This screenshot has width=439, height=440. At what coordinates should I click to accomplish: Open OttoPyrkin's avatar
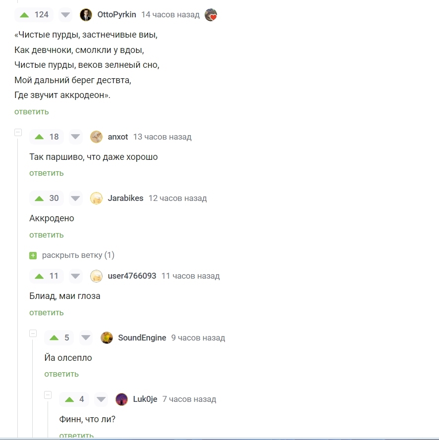(x=86, y=15)
